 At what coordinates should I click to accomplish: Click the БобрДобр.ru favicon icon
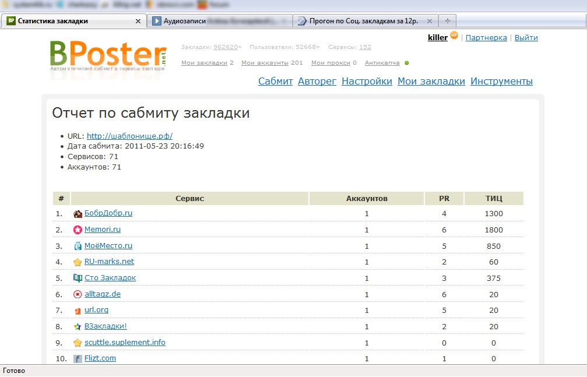[x=78, y=214]
